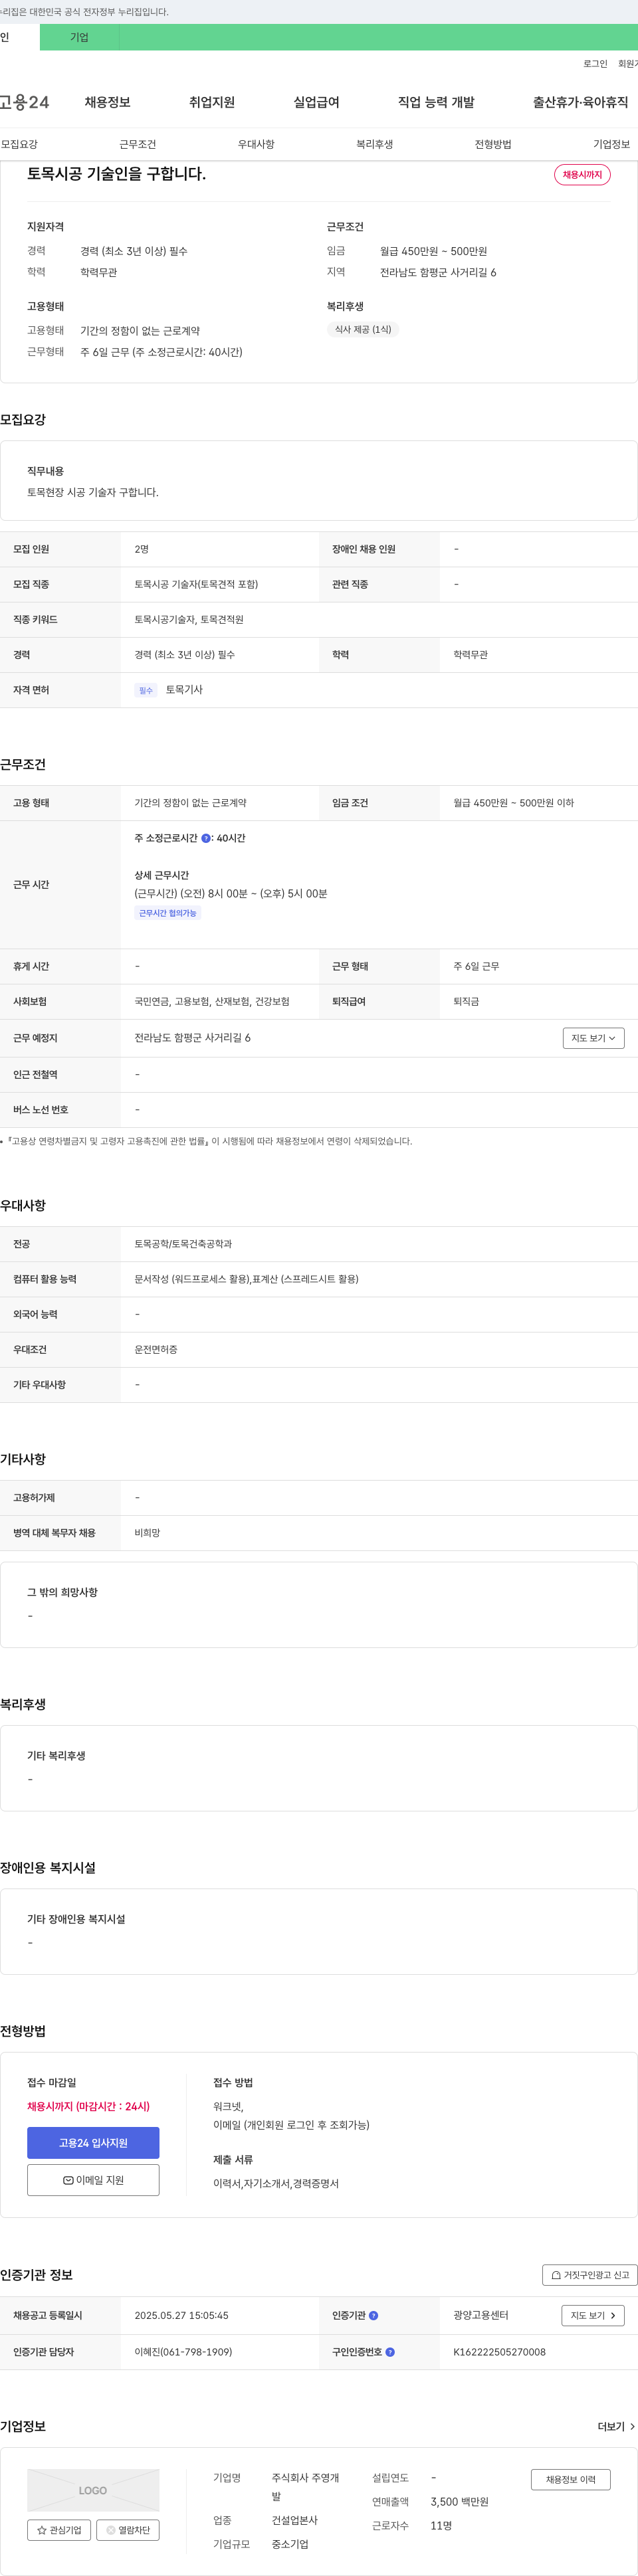Select 이력서,자기소개서,경력증명서 documents text
This screenshot has height=2576, width=638.
[276, 2183]
